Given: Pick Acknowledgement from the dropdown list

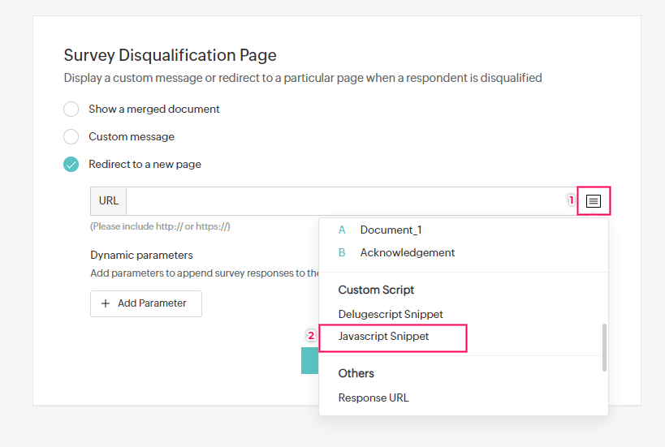Looking at the screenshot, I should pyautogui.click(x=407, y=253).
